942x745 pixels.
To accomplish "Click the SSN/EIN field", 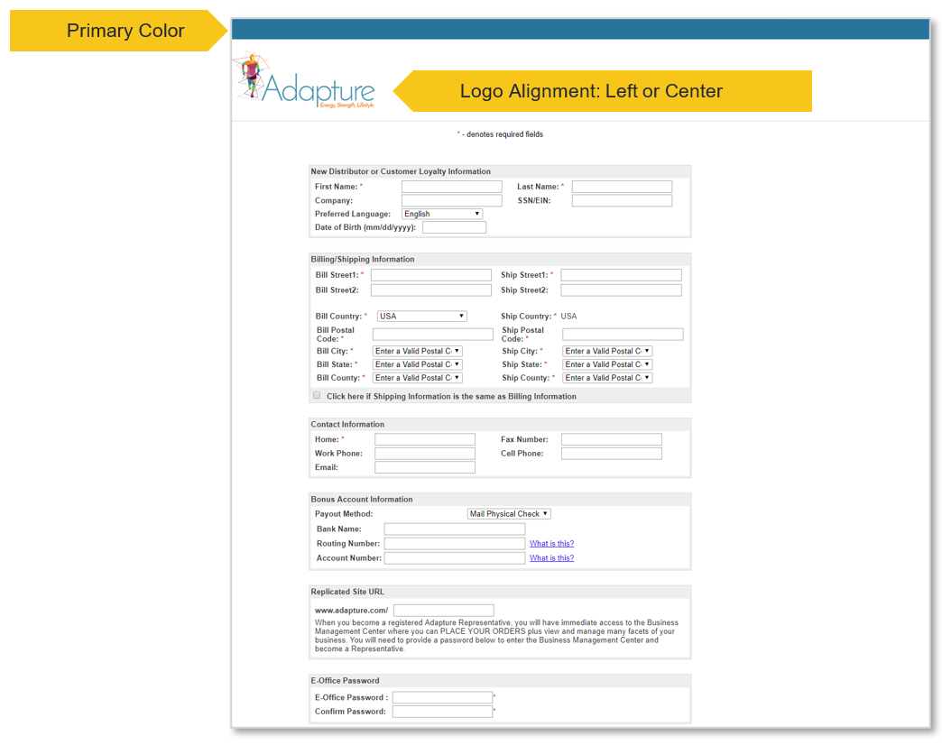I will [622, 200].
